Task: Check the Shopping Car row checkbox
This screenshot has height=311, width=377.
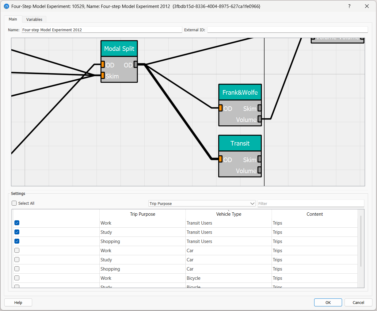Action: point(17,269)
